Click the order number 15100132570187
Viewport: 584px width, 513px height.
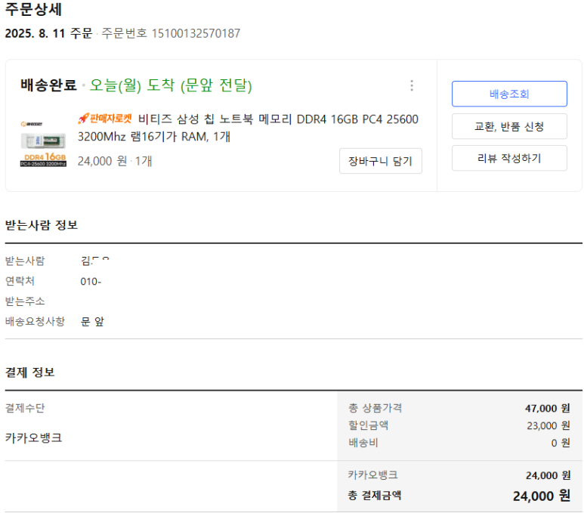[x=196, y=33]
